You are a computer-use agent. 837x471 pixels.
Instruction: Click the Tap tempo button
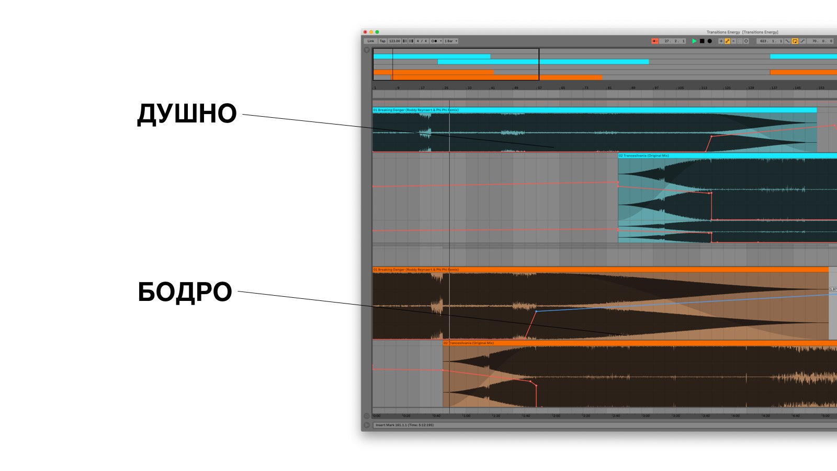[x=382, y=41]
